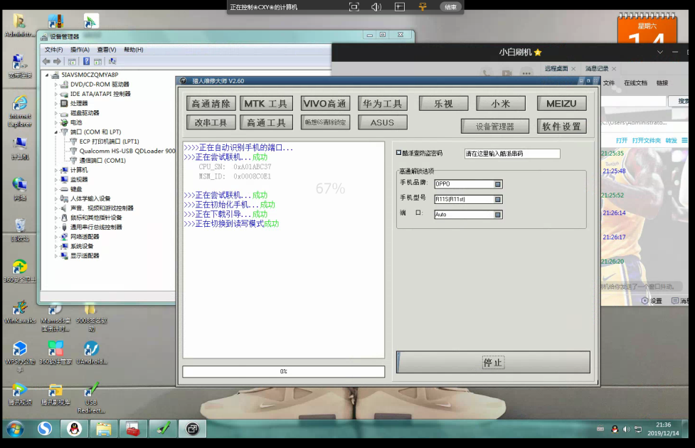Collapse the 端口 (COM 和 LPT) tree node
The image size is (695, 448).
point(56,132)
